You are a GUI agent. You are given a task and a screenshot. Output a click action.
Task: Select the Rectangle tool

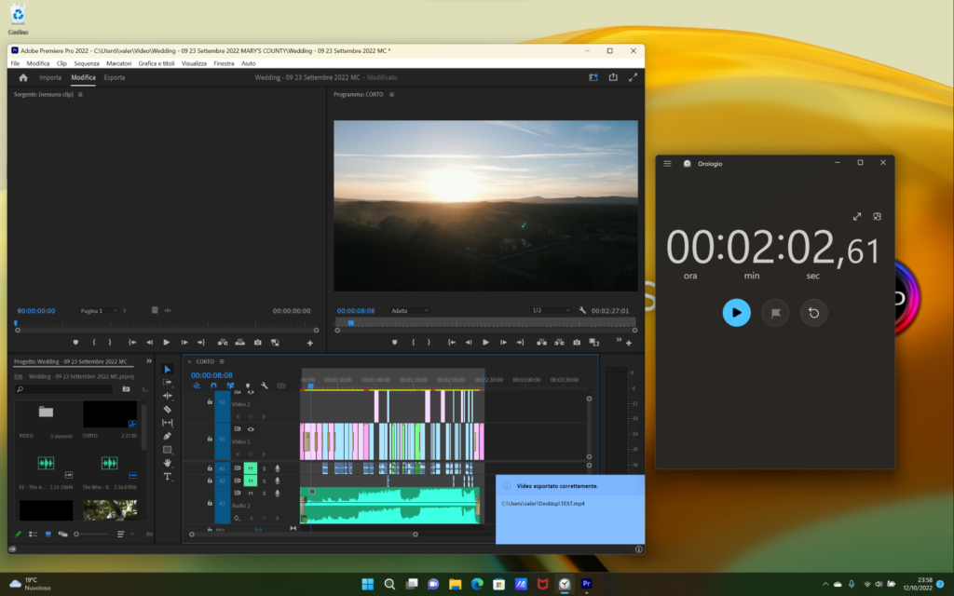tap(168, 450)
